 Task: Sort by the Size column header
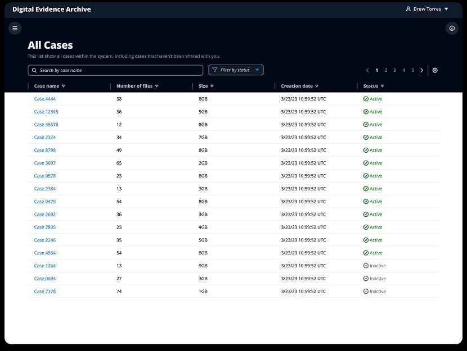206,86
